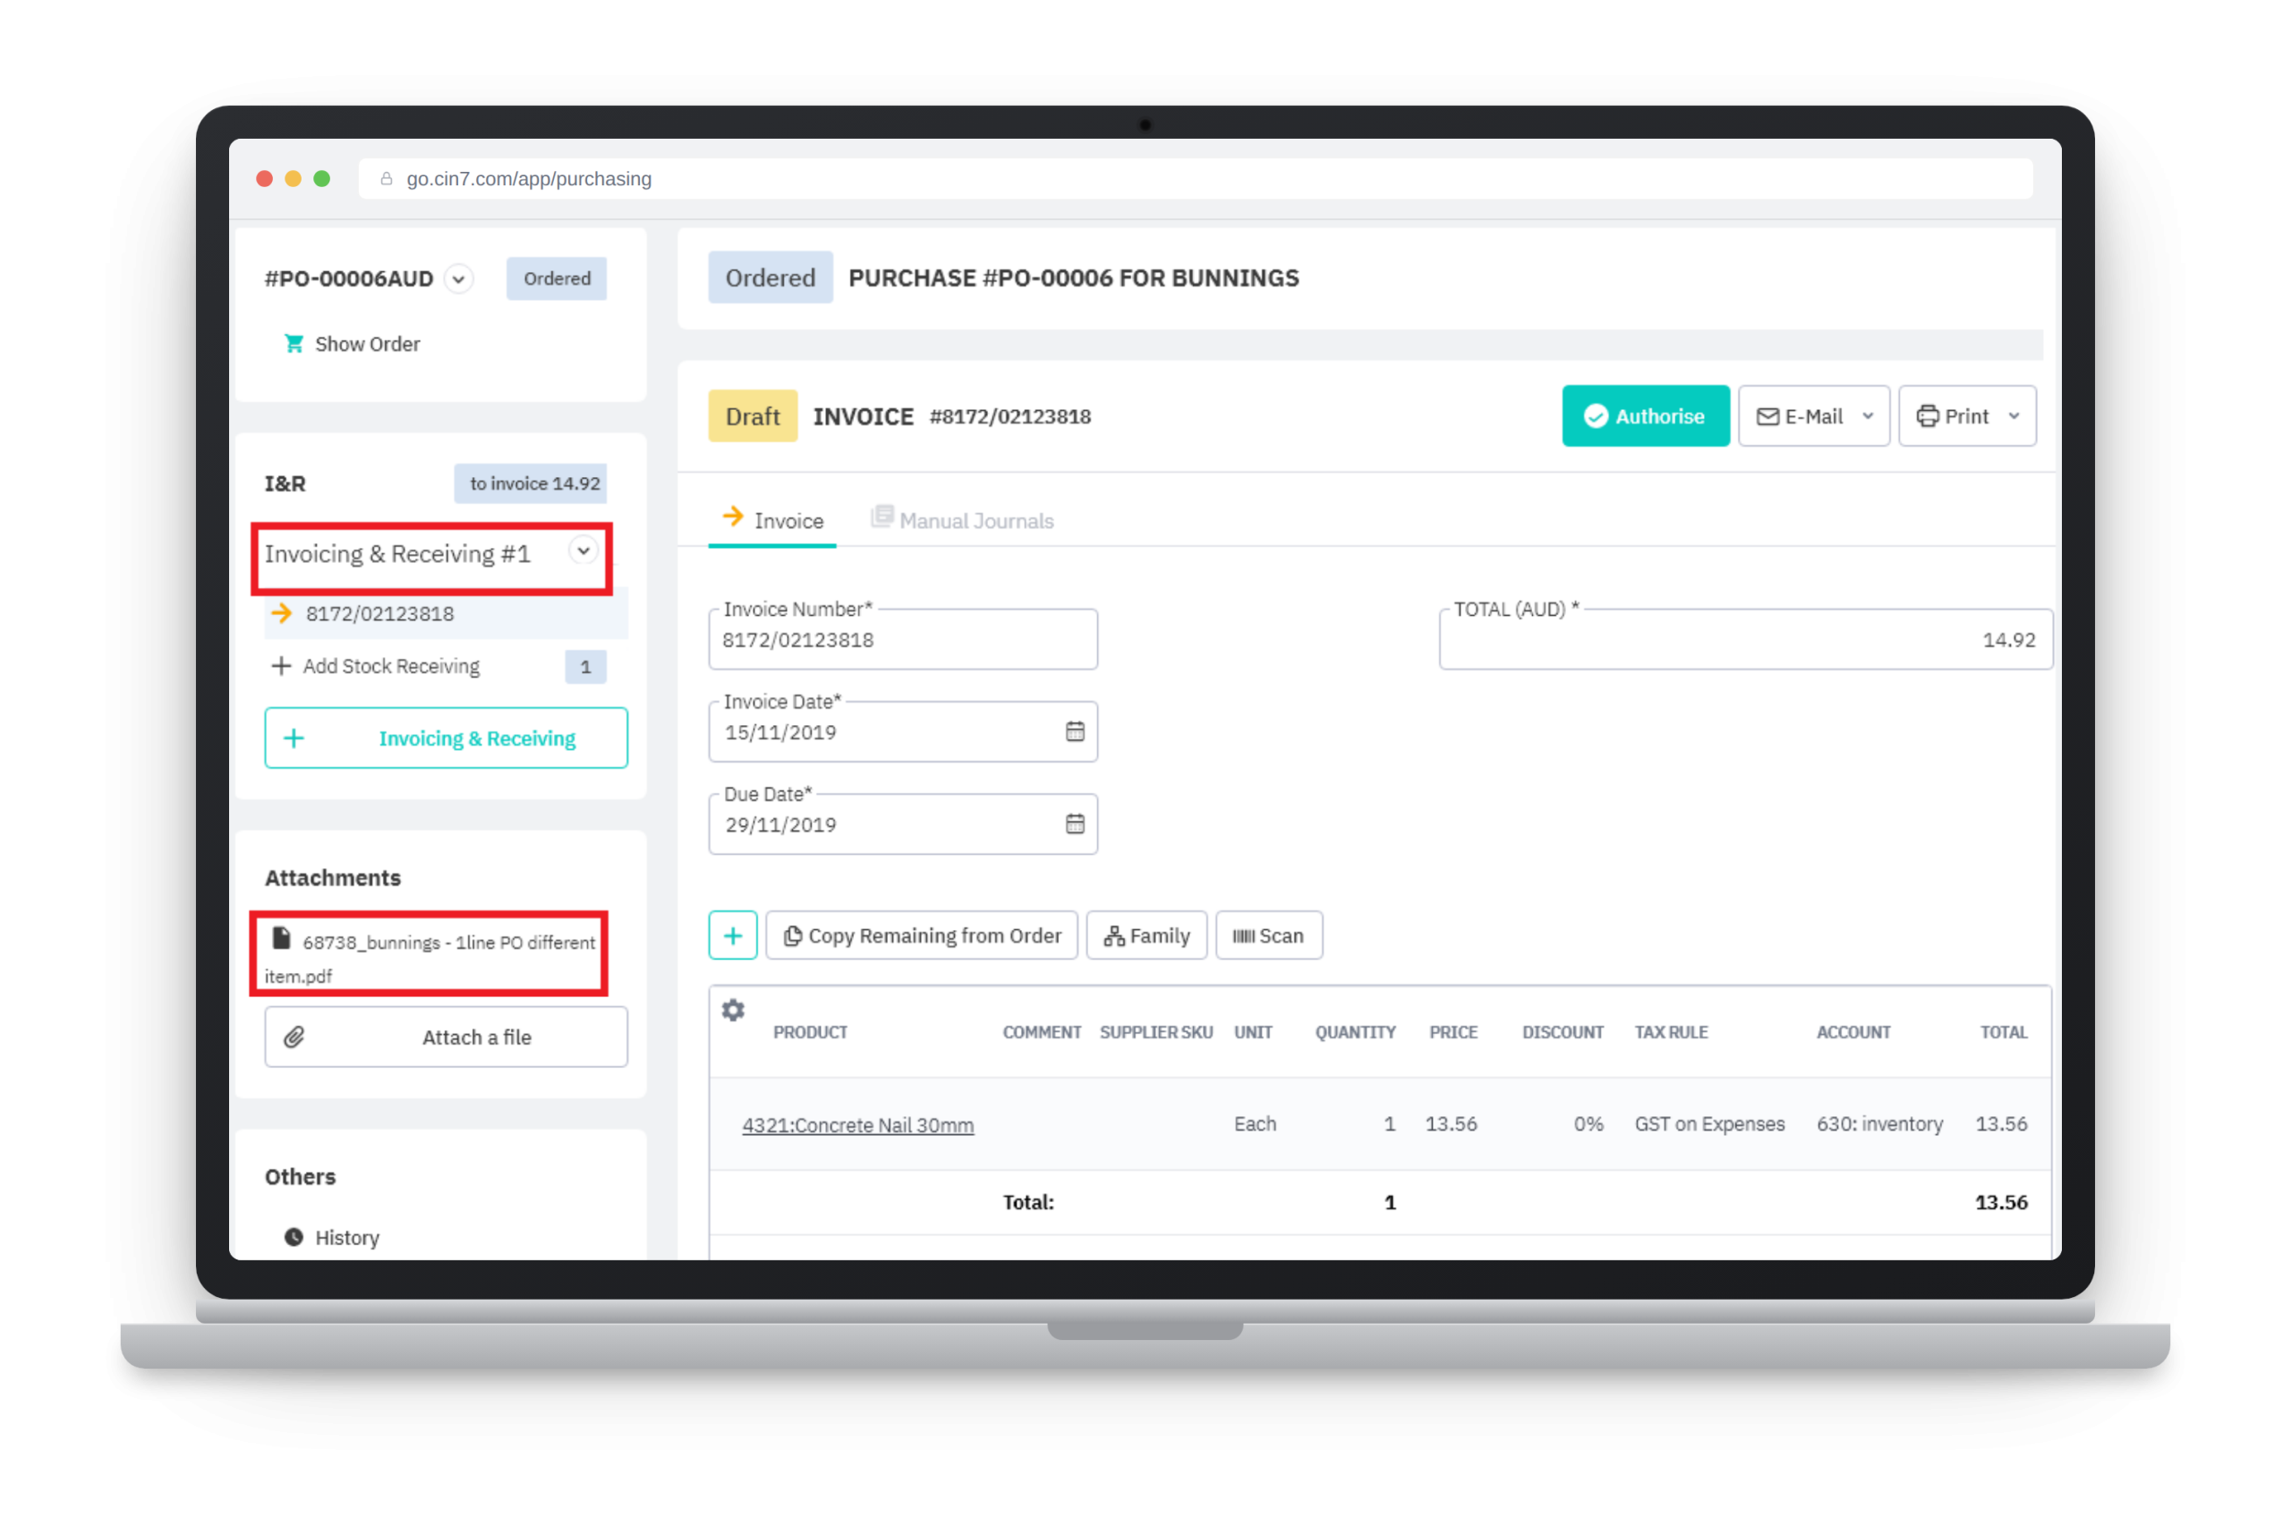
Task: Click the table settings gear icon
Action: coord(733,1010)
